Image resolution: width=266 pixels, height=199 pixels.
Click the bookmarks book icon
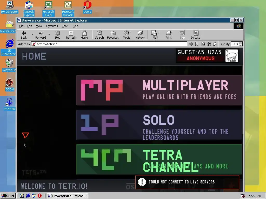203,44
